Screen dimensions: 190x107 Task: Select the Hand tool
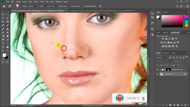tap(7, 47)
